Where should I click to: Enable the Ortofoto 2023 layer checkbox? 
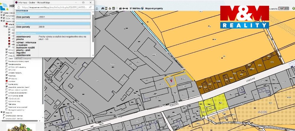pyautogui.click(x=4, y=115)
